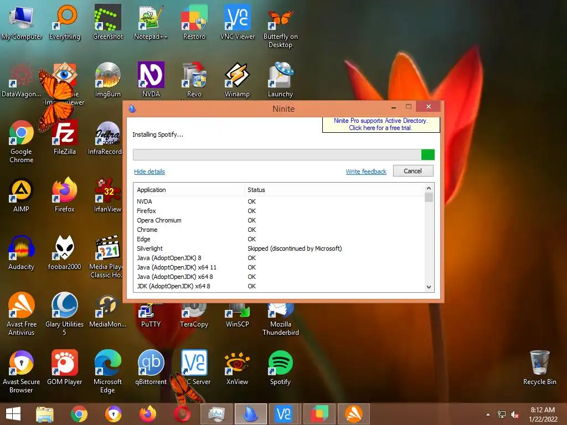The image size is (567, 425).
Task: Launch Greenshot from the desktop
Action: (108, 22)
